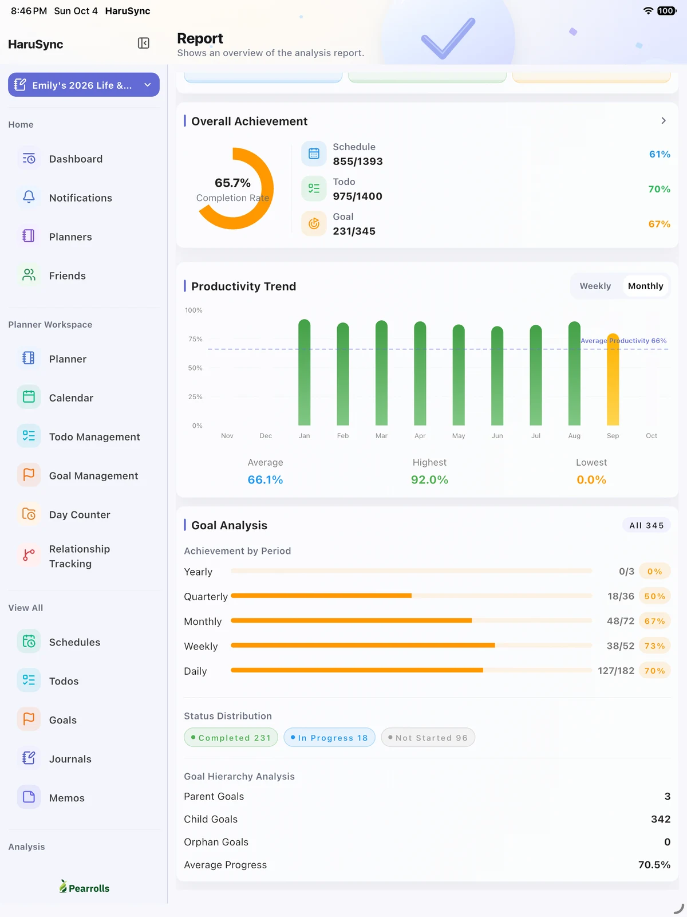Navigate to Schedules list
Image resolution: width=687 pixels, height=917 pixels.
pos(84,642)
